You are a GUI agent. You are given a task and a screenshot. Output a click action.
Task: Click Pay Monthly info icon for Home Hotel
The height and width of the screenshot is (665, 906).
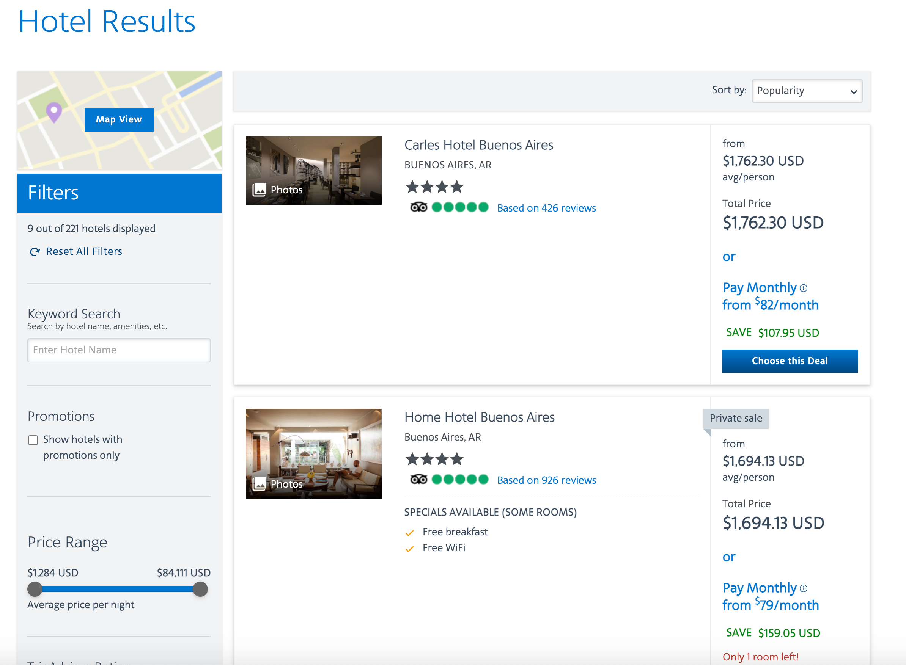pyautogui.click(x=803, y=588)
